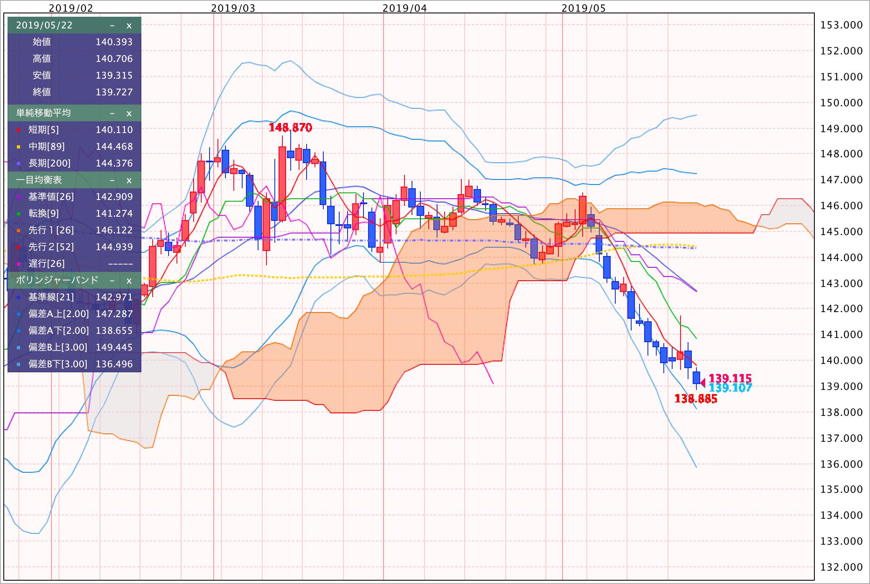Viewport: 870px width, 584px height.
Task: Click the green 転換[9] color marker
Action: 18,214
